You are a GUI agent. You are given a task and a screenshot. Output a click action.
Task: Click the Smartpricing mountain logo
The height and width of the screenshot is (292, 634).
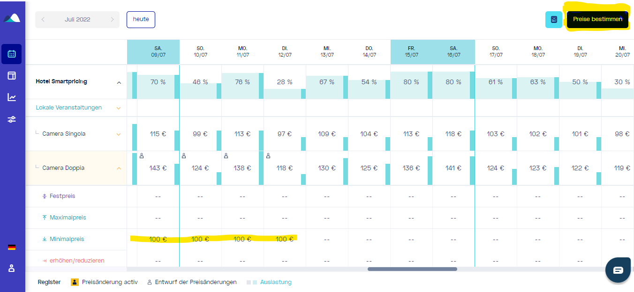click(12, 18)
